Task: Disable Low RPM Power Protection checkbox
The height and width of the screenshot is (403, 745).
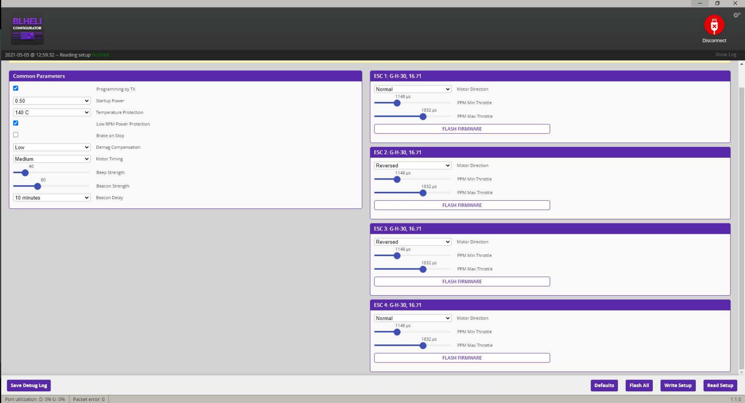Action: tap(16, 123)
